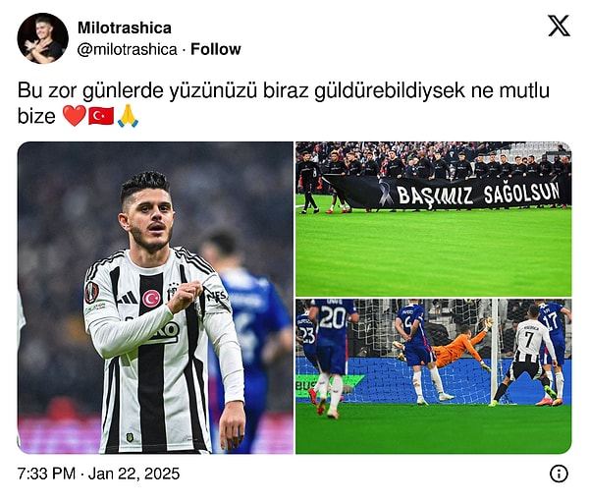Click the Turkish flag emoji
The width and height of the screenshot is (589, 503).
pos(101,116)
